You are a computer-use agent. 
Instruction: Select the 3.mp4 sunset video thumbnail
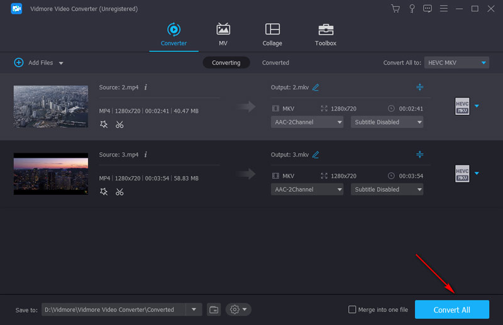51,174
